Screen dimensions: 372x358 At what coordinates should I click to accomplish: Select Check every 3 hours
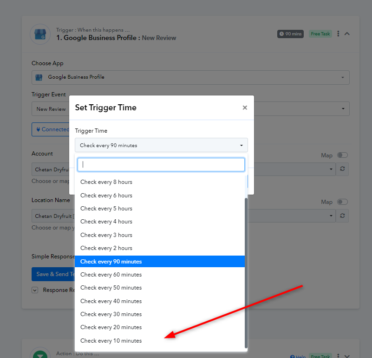click(x=160, y=235)
